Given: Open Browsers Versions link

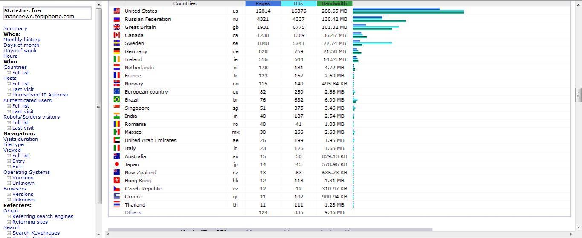Looking at the screenshot, I should click(x=23, y=194).
